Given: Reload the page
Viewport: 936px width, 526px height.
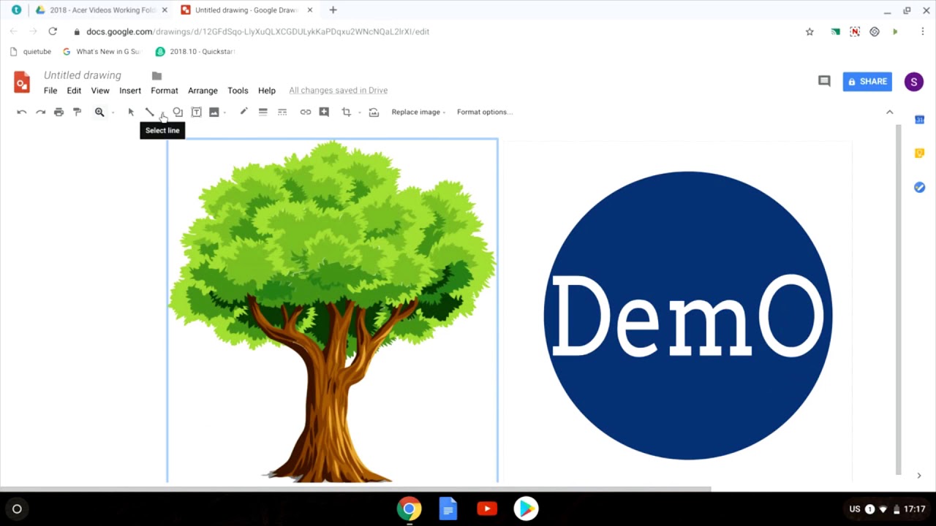Looking at the screenshot, I should [53, 31].
